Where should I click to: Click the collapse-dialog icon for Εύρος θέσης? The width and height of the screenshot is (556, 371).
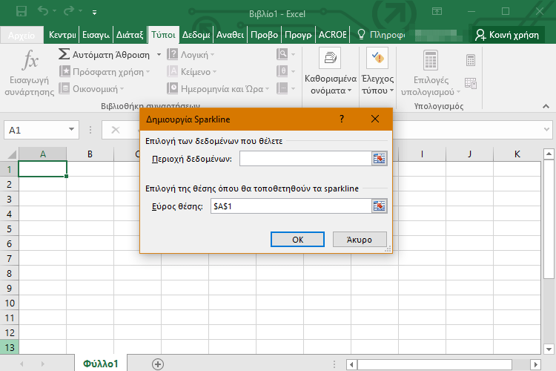pyautogui.click(x=379, y=206)
